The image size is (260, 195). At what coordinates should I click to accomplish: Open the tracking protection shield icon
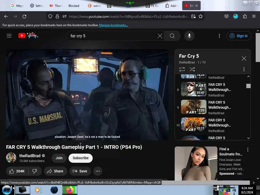[x=50, y=16]
